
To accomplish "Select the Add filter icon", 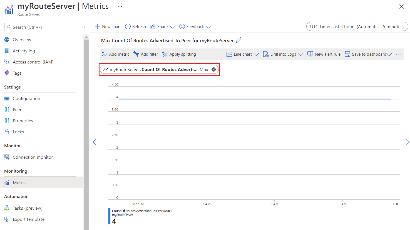I will coord(136,54).
